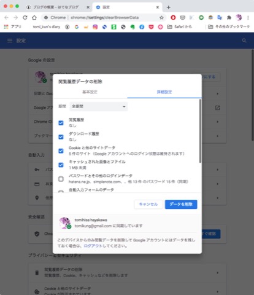Uncheck the 閲覧履歴 checkbox
This screenshot has height=295, width=254.
click(x=61, y=123)
